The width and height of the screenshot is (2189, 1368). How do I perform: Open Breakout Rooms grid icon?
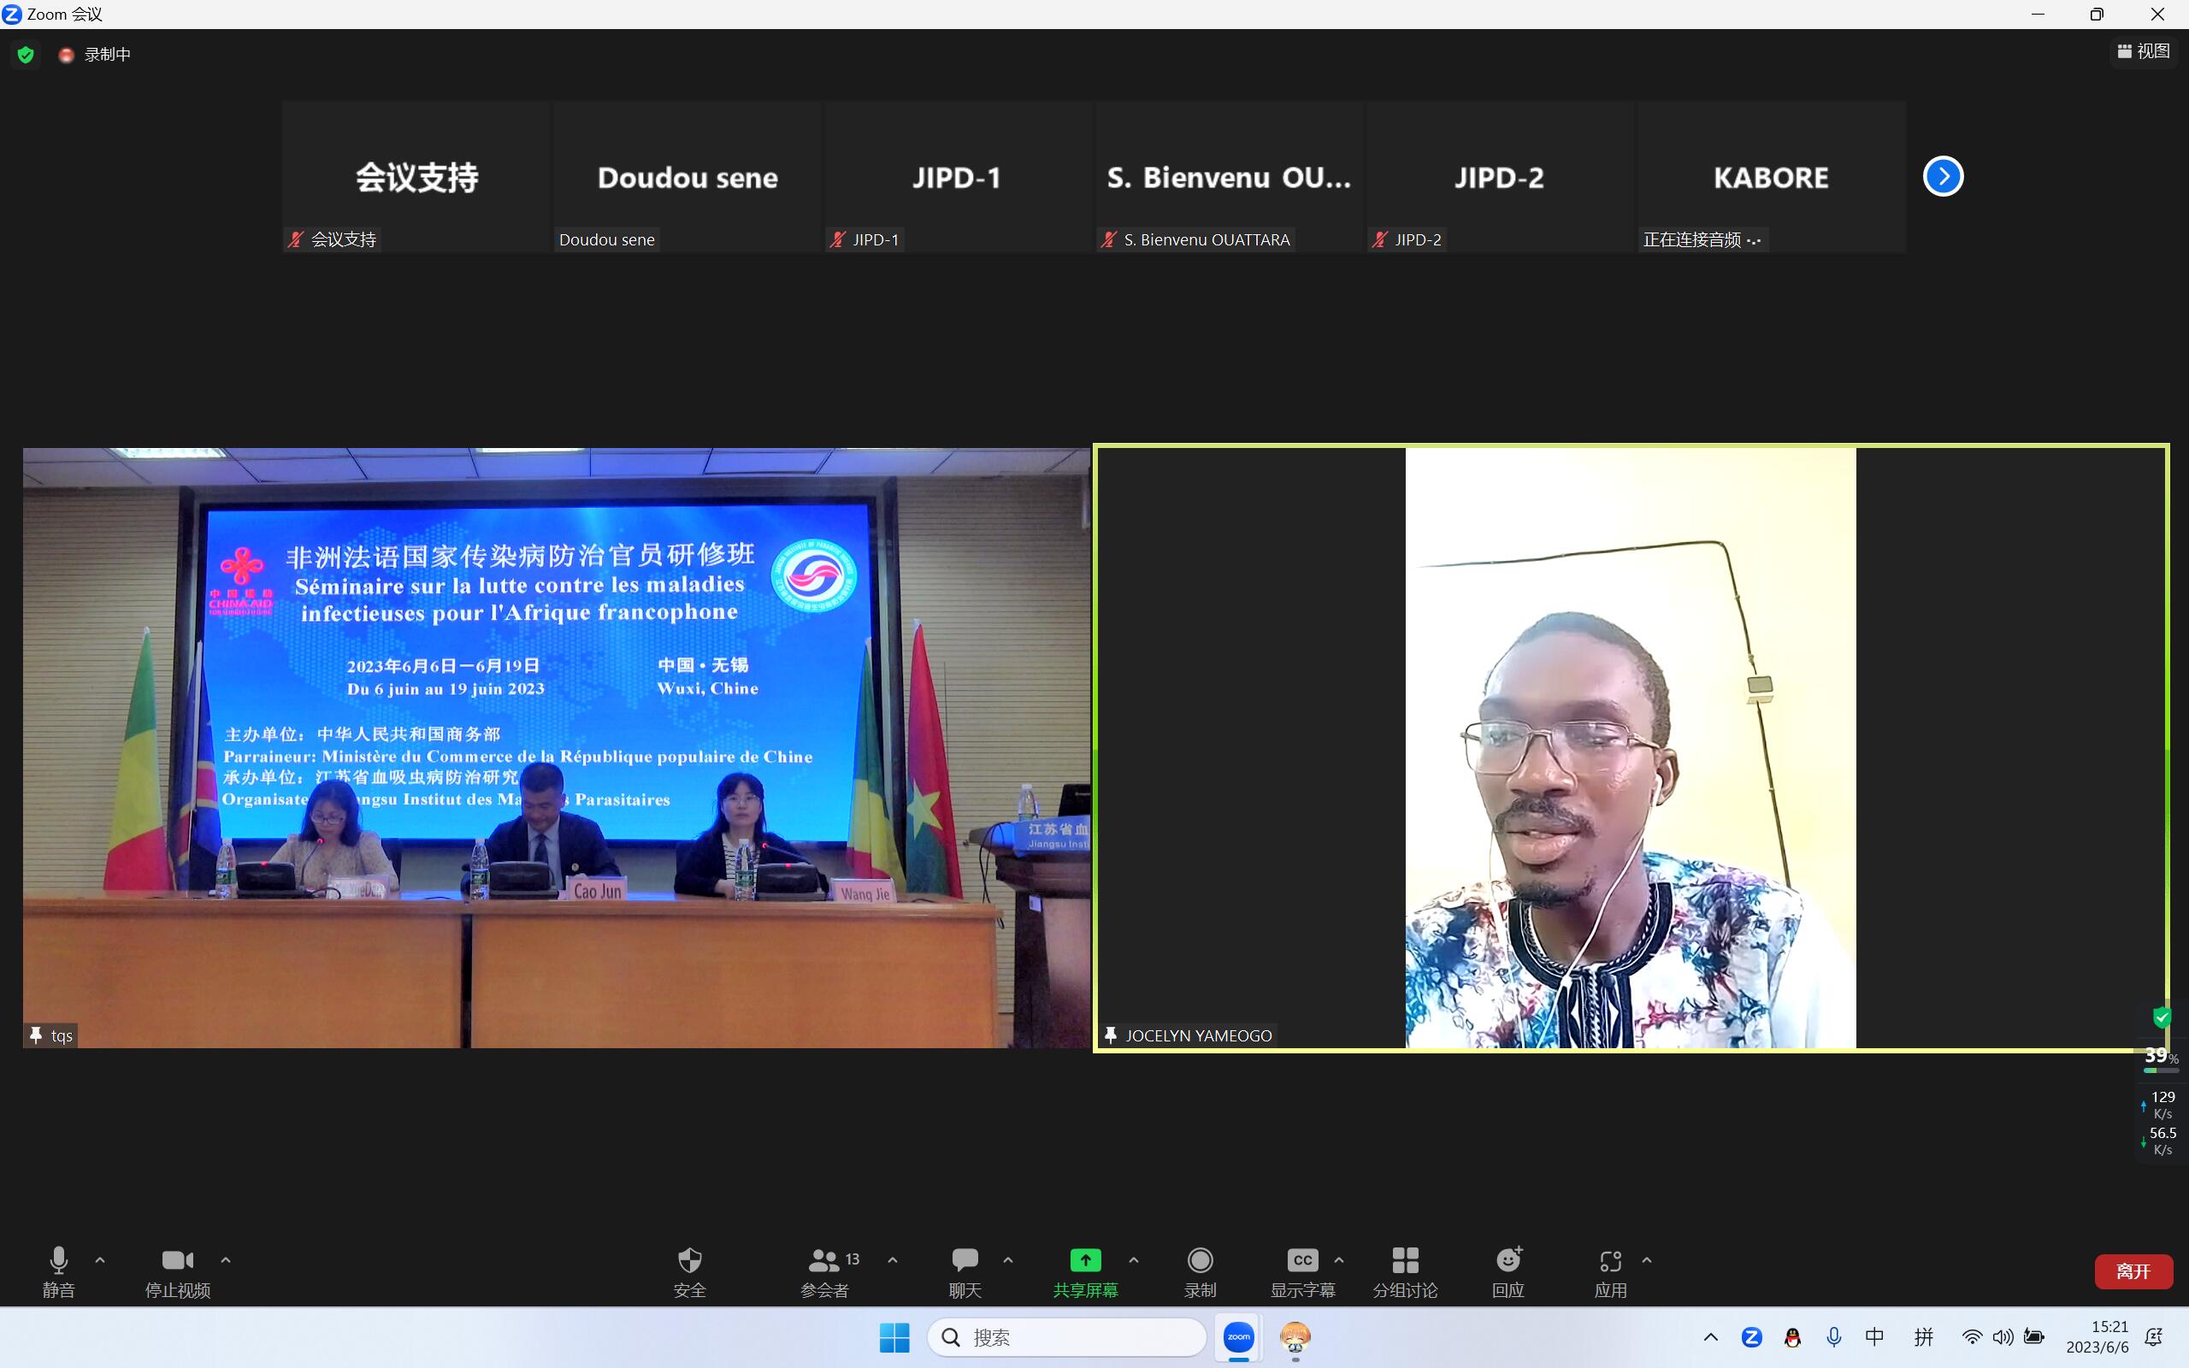click(x=1405, y=1260)
